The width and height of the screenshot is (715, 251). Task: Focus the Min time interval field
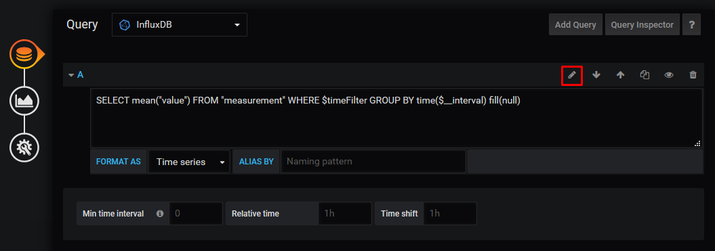196,213
